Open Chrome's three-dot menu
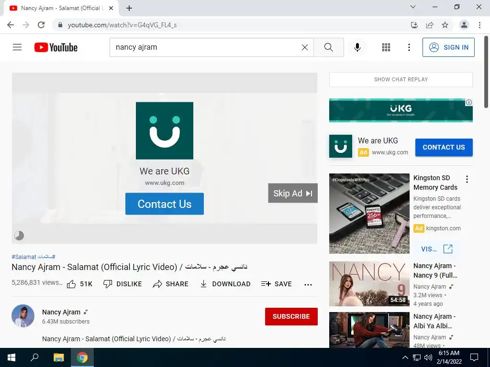Screen dimensions: 490x367 (479, 25)
